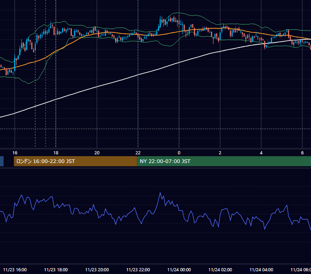Click hour label 2 on upper time axis

220,153
